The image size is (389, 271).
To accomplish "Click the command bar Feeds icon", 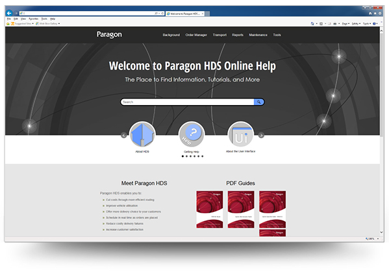I will point(321,23).
